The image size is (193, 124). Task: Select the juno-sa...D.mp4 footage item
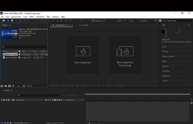pos(11,57)
